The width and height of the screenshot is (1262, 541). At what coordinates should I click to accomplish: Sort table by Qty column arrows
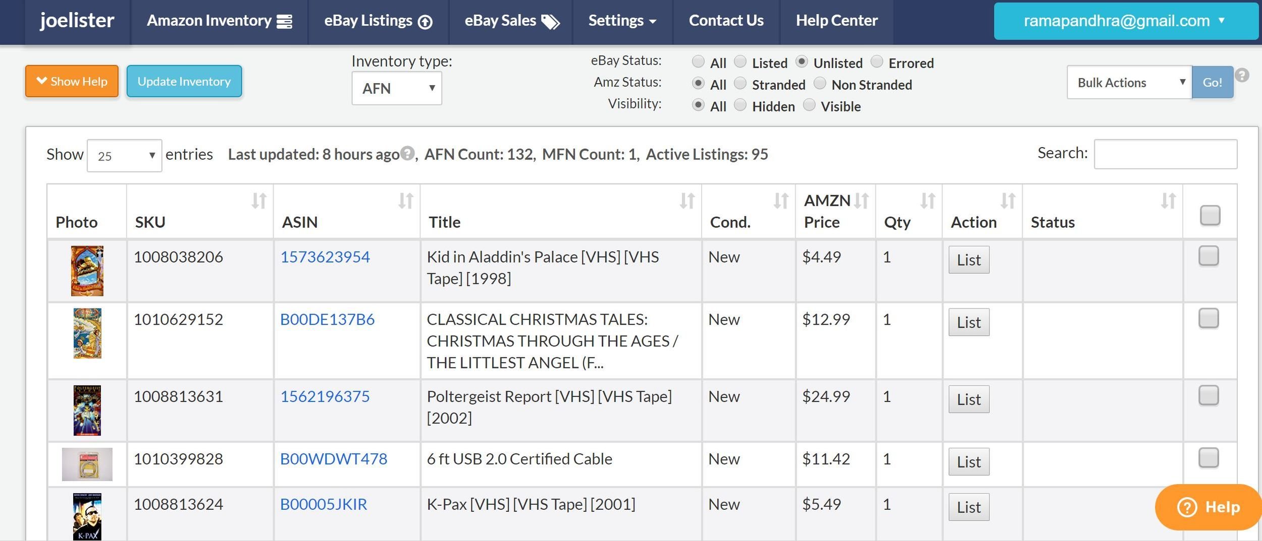928,201
